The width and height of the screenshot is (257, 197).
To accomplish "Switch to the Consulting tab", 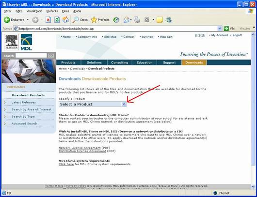I will click(120, 62).
